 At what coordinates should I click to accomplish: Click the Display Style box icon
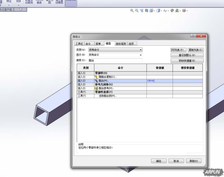pos(158,11)
